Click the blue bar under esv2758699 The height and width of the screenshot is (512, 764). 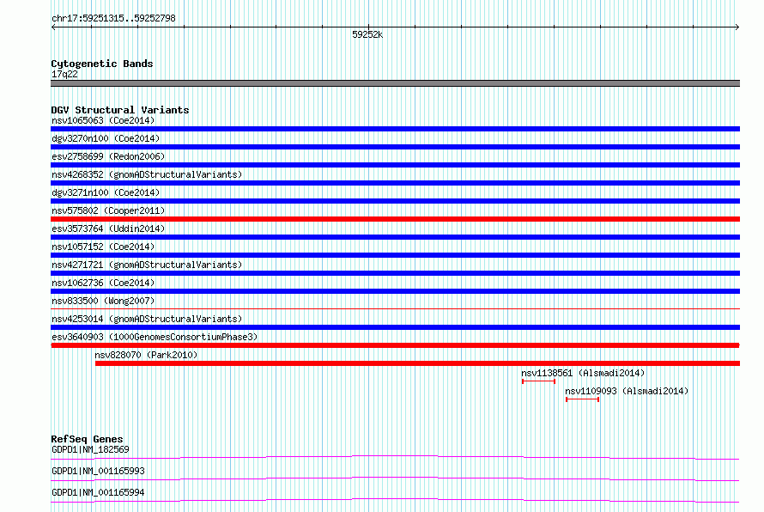coord(395,165)
